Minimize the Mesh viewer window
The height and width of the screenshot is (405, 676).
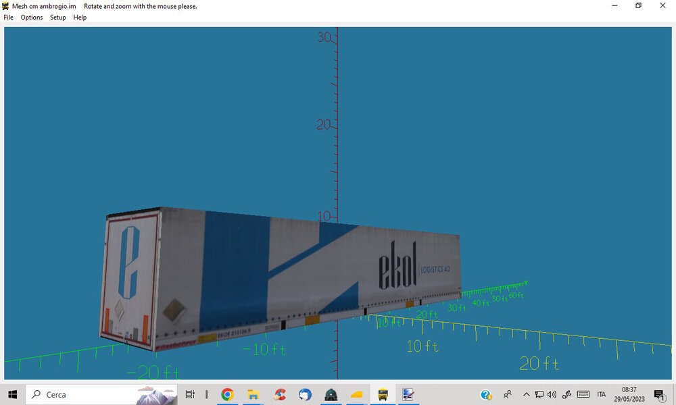click(x=614, y=5)
